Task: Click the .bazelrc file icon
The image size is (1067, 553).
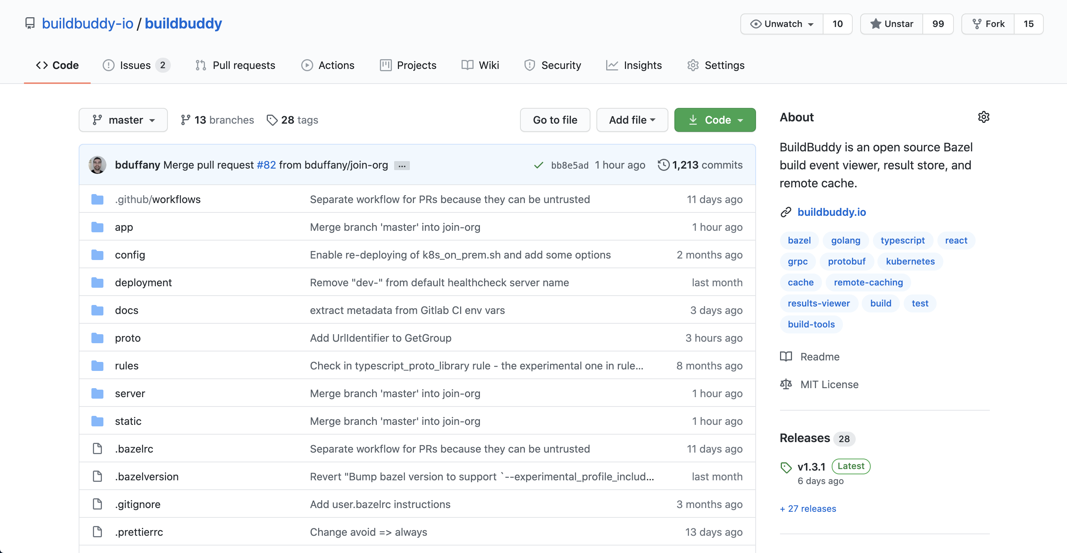Action: click(97, 448)
